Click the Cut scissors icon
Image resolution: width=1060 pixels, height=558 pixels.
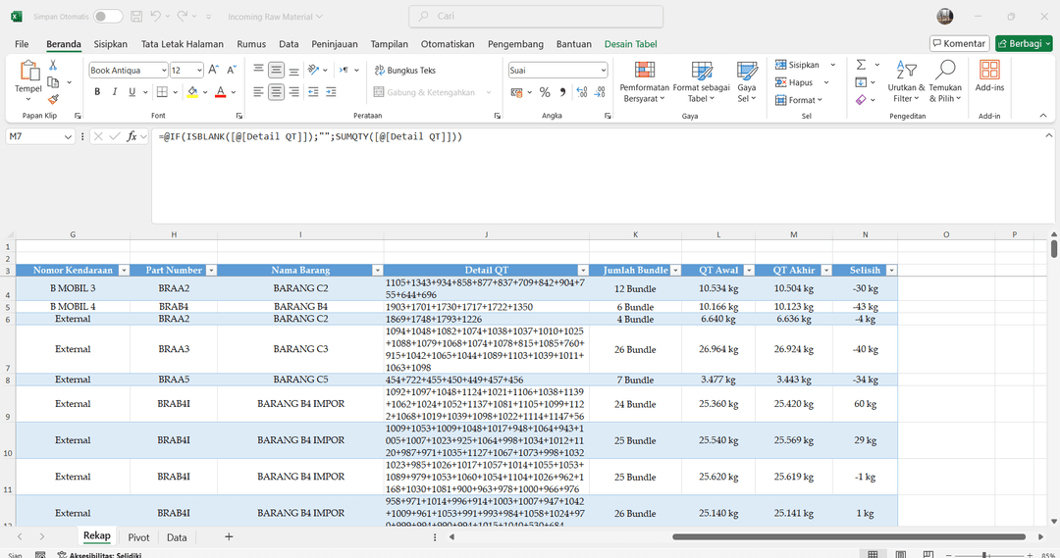tap(53, 66)
